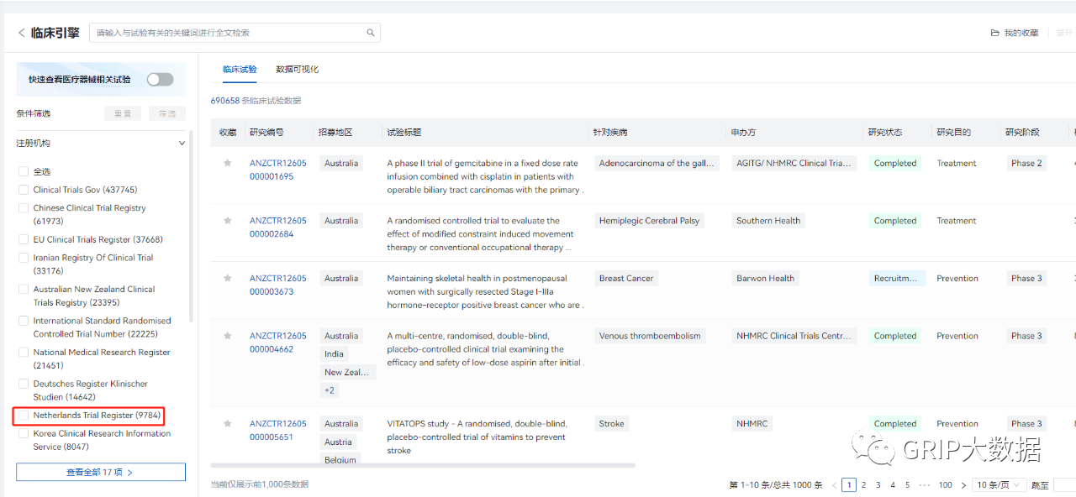Collapse the 注册机构 section chevron
This screenshot has width=1076, height=497.
(x=182, y=144)
